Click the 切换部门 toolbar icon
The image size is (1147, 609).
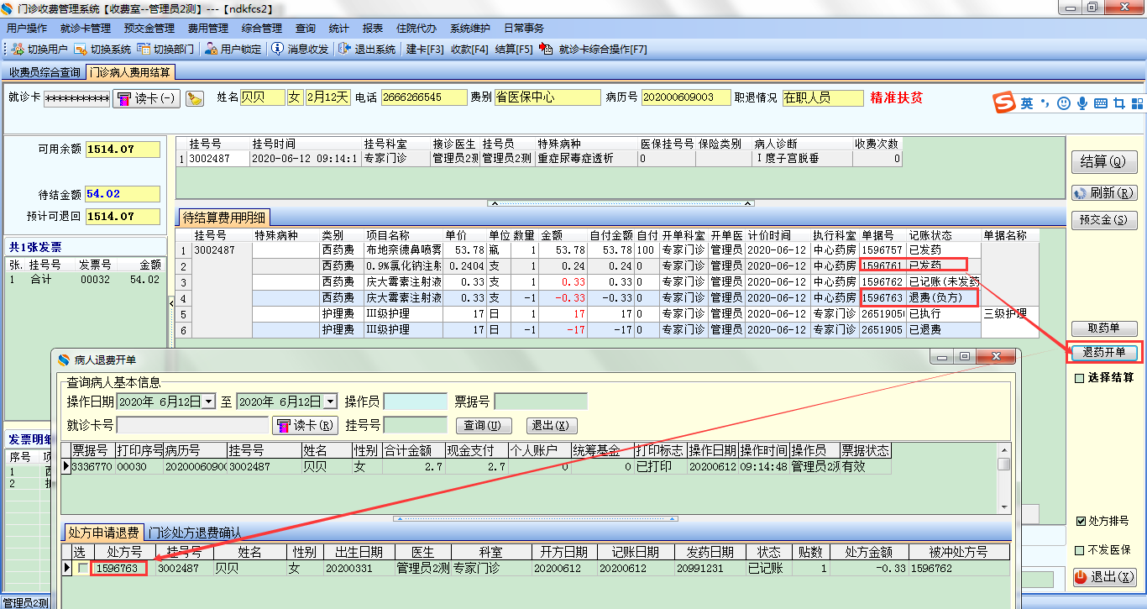[x=144, y=50]
